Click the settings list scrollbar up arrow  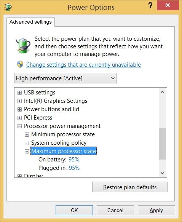(163, 92)
